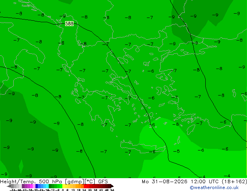Screen dimensions: 247x191
Task: Click the Mo 31-08-2026 date text
Action: click(x=164, y=182)
